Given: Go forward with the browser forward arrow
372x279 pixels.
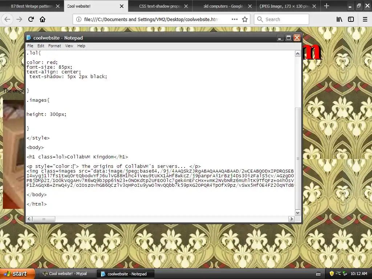Looking at the screenshot, I should point(19,19).
